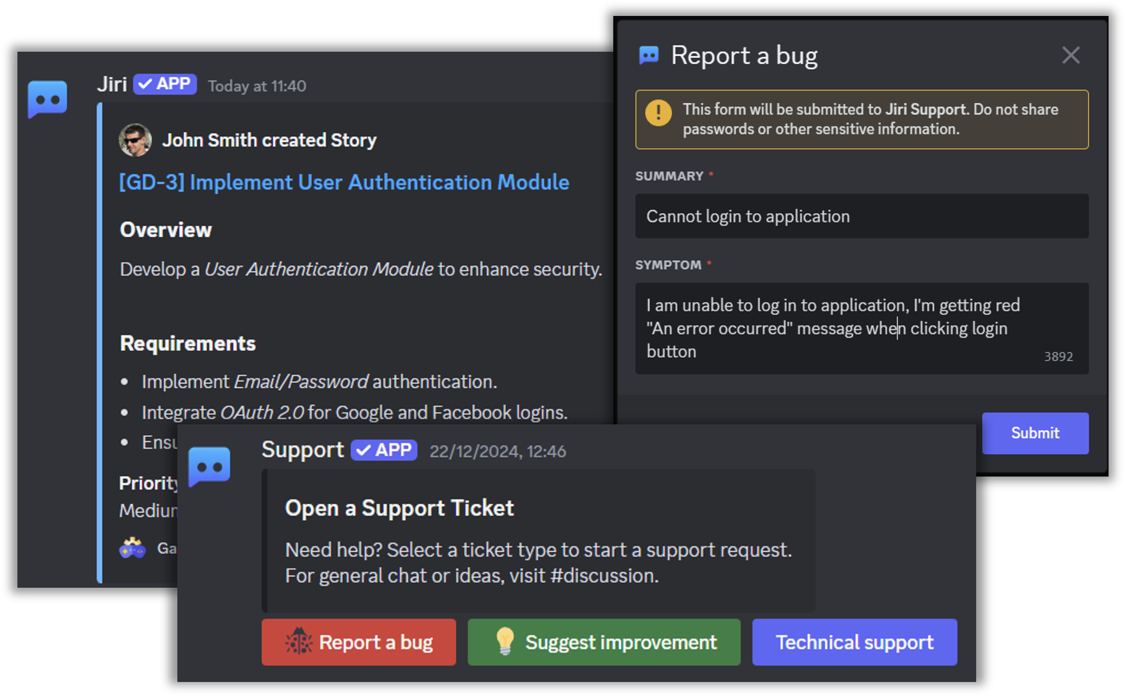Click the APP verified badge next to Support
This screenshot has height=696, width=1125.
coord(384,450)
